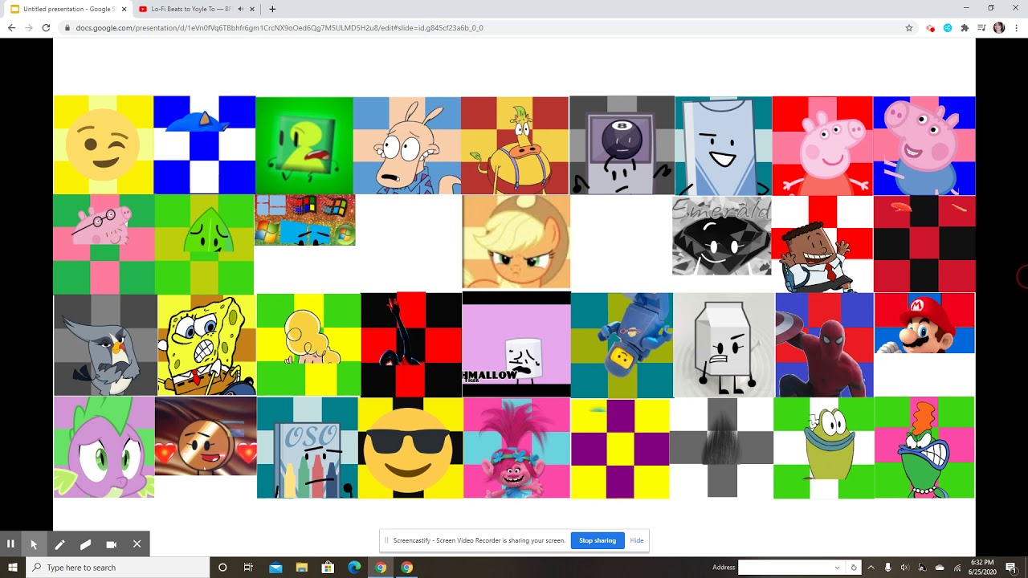Select the purple dragon Spike image
This screenshot has width=1028, height=578.
pyautogui.click(x=104, y=447)
